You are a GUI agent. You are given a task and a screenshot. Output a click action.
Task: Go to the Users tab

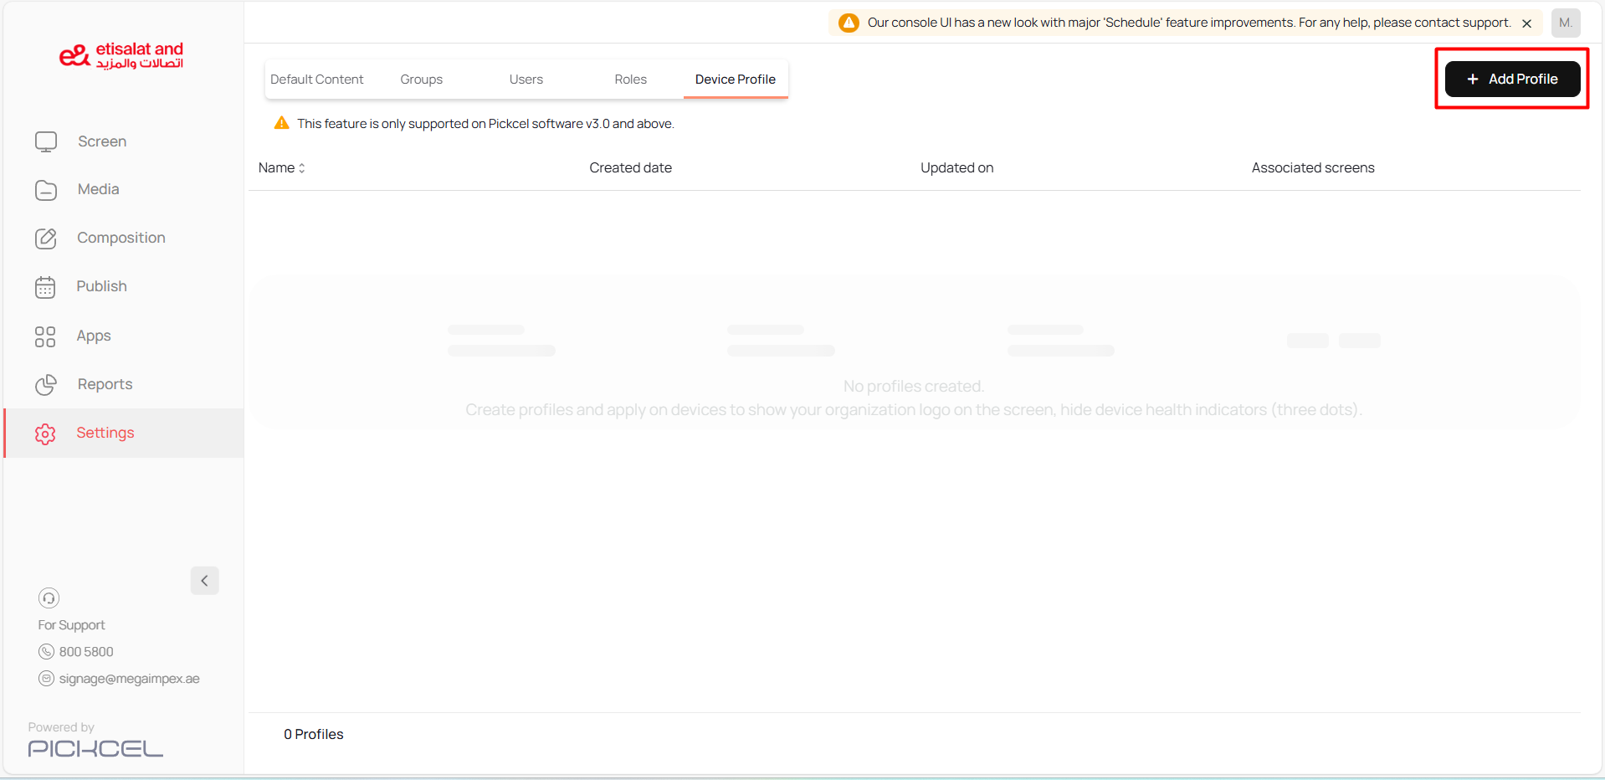[526, 80]
